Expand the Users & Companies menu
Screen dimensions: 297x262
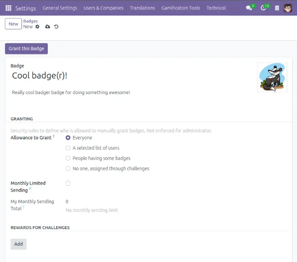tap(103, 8)
